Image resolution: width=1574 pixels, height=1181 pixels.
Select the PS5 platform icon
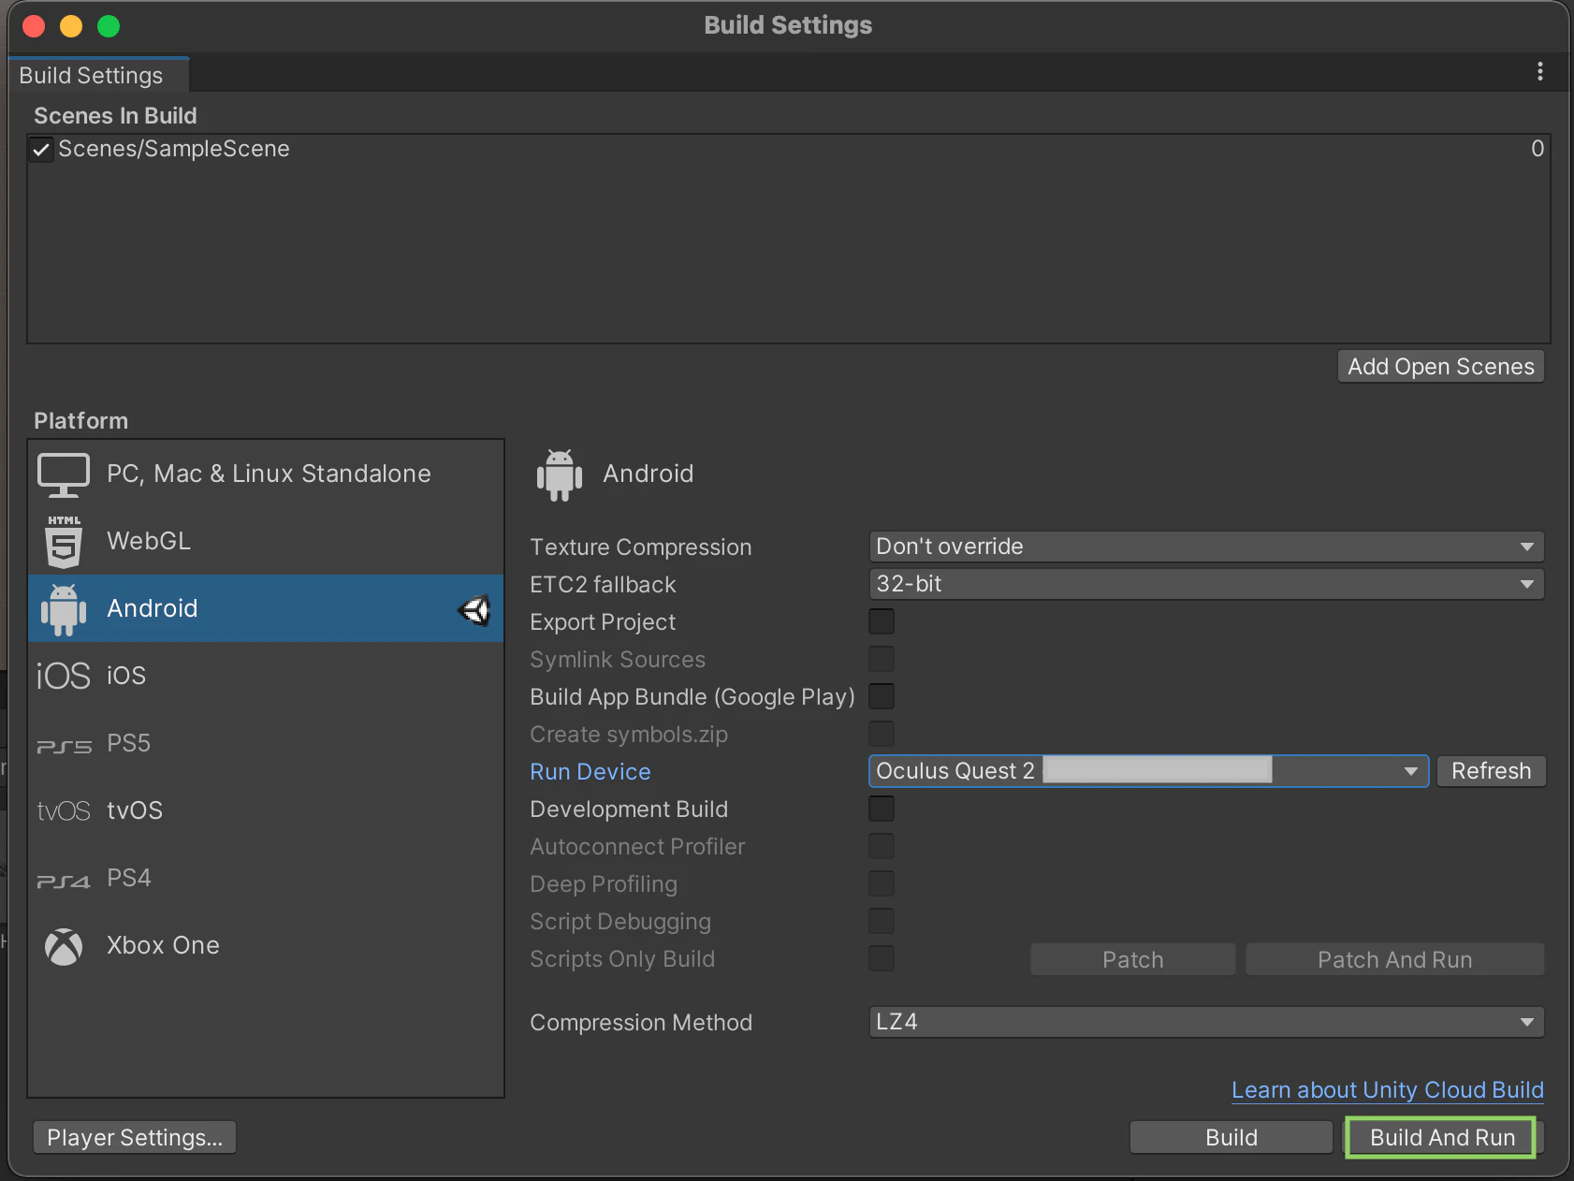tap(64, 746)
